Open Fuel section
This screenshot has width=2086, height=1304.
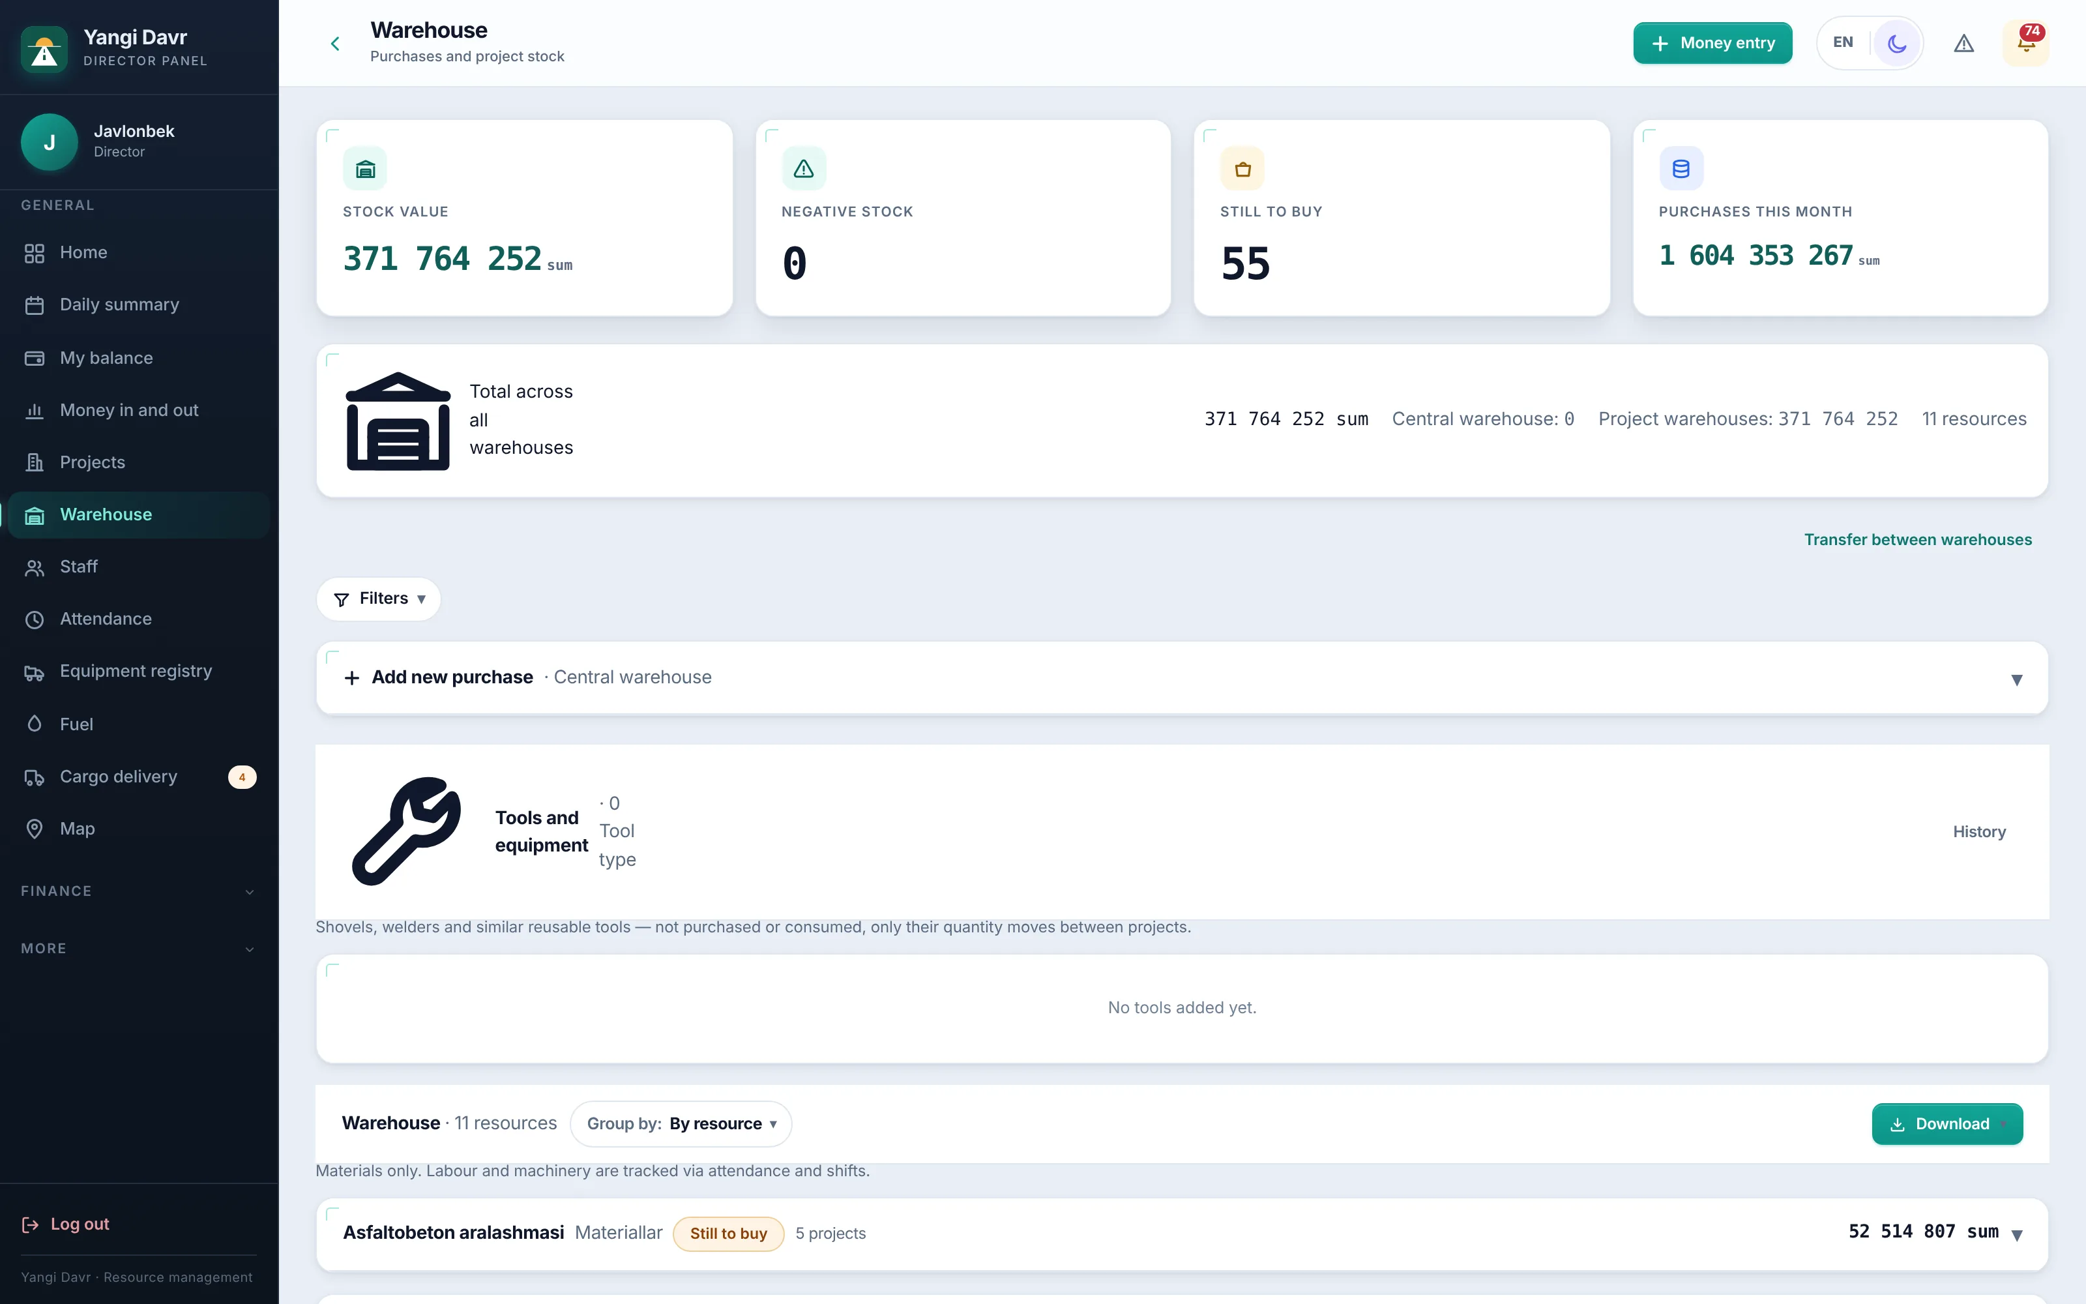[139, 724]
